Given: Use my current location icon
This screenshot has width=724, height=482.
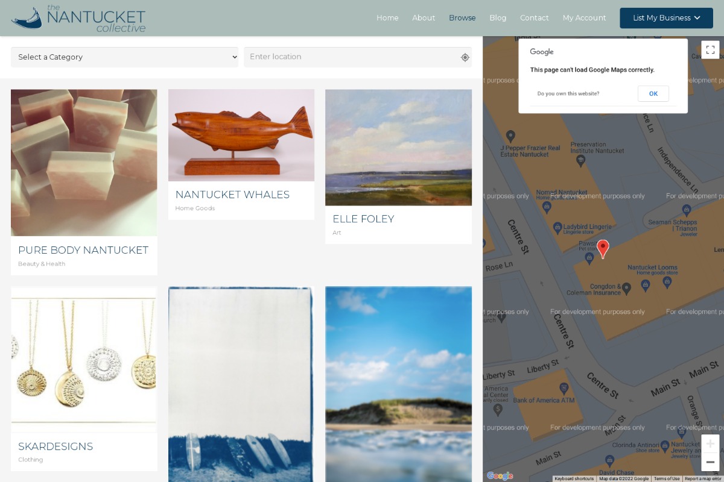Looking at the screenshot, I should click(465, 57).
